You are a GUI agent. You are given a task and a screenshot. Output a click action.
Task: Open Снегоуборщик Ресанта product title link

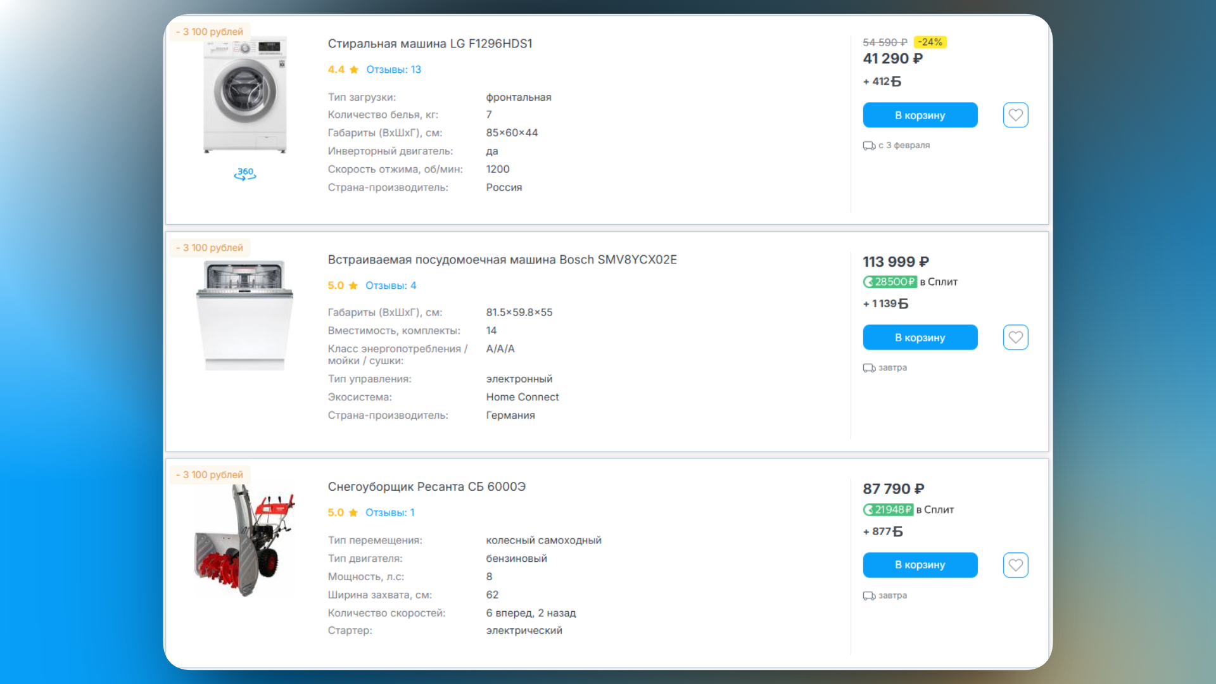pos(426,487)
